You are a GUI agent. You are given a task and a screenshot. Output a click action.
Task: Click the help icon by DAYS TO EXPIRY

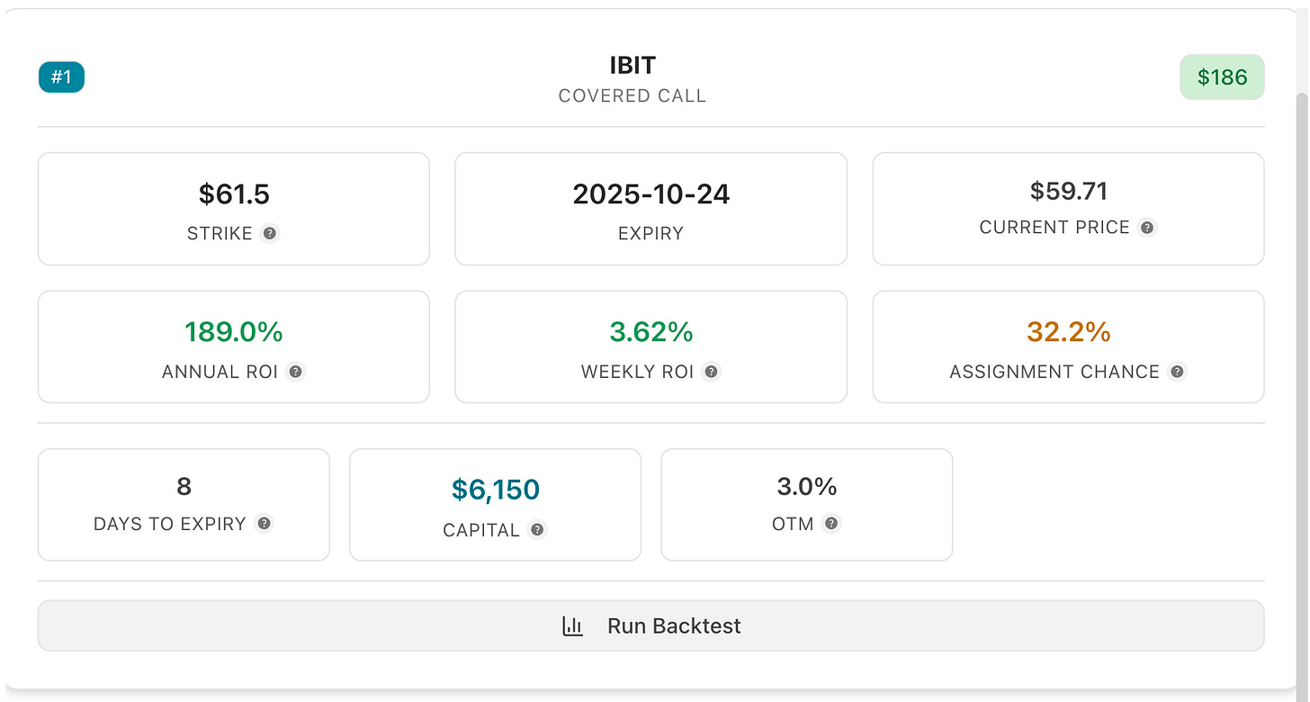tap(264, 524)
